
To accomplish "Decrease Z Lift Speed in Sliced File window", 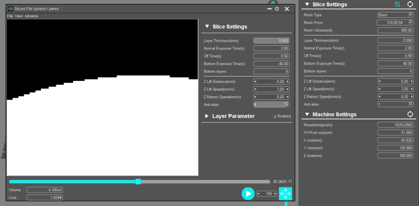I will pyautogui.click(x=255, y=89).
